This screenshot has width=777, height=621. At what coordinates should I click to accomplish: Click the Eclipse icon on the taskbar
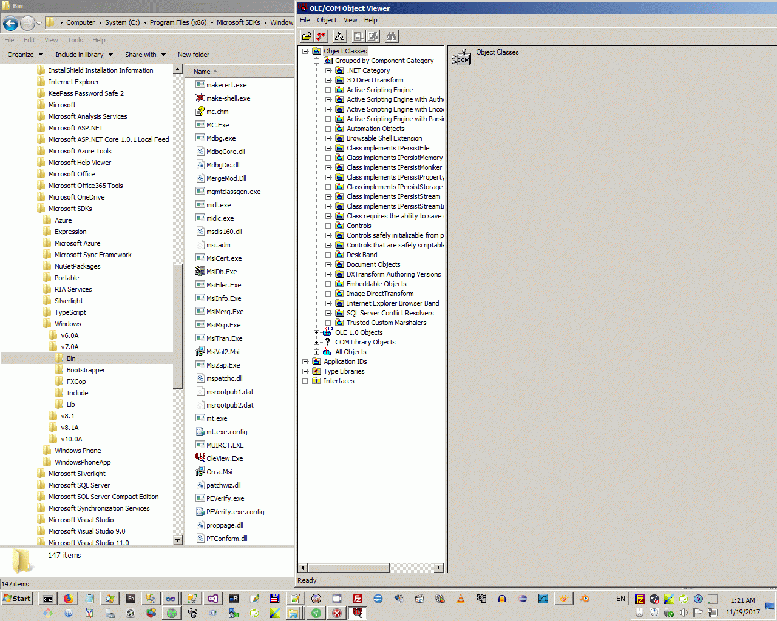(523, 599)
